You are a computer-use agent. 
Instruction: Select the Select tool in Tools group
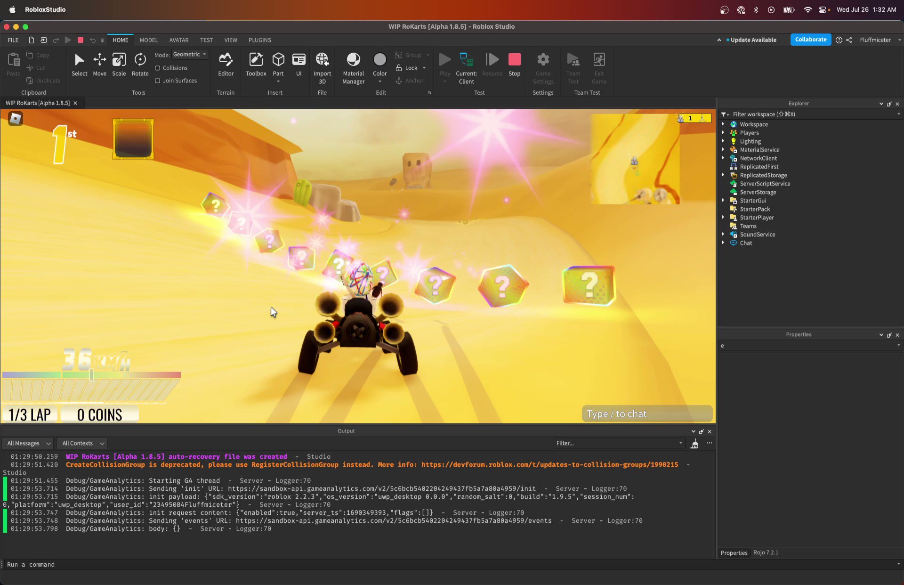[79, 64]
